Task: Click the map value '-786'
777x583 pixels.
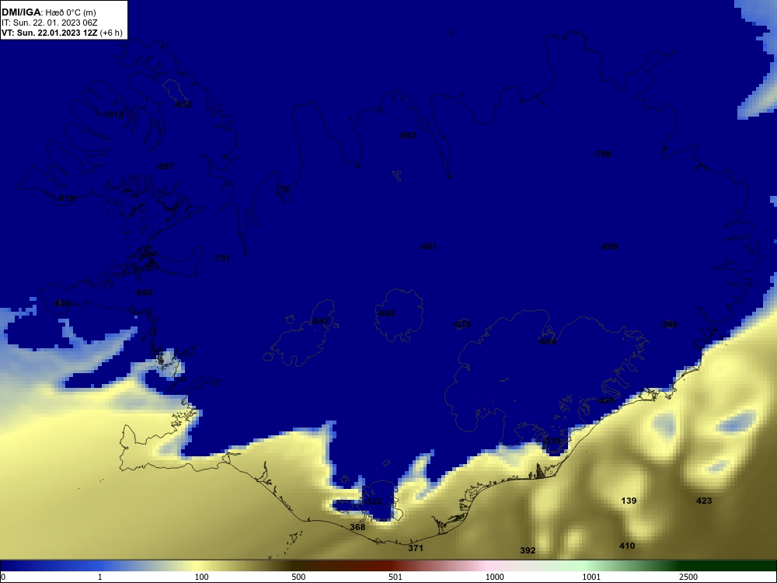Action: [602, 154]
